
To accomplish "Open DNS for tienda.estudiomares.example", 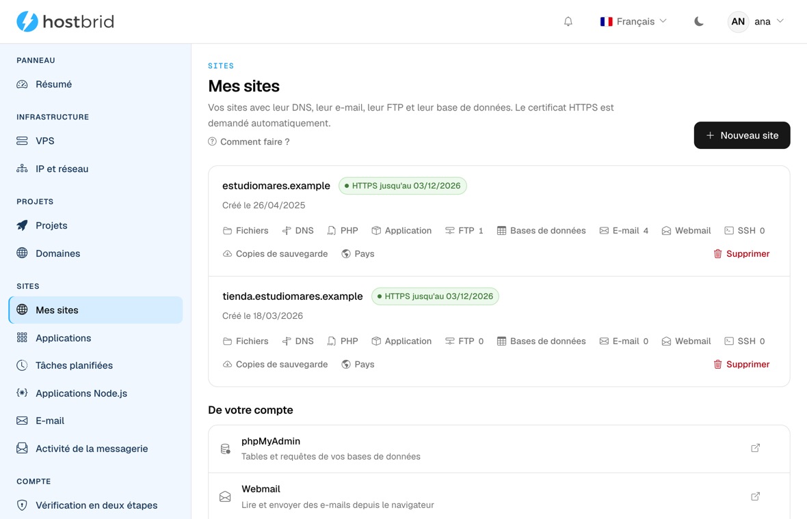I will coord(297,341).
